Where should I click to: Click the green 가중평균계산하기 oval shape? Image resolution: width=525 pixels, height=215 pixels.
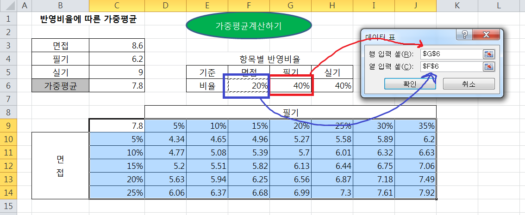click(248, 26)
